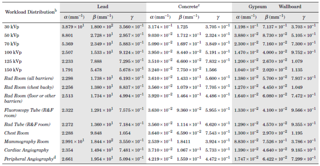Select Lead alpha value 8.801
This screenshot has width=320, height=166.
tap(67, 35)
